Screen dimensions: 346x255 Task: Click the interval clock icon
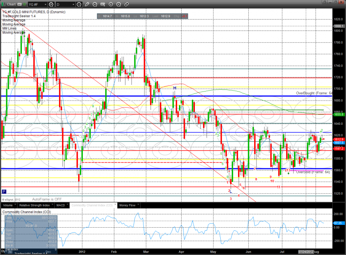click(79, 4)
